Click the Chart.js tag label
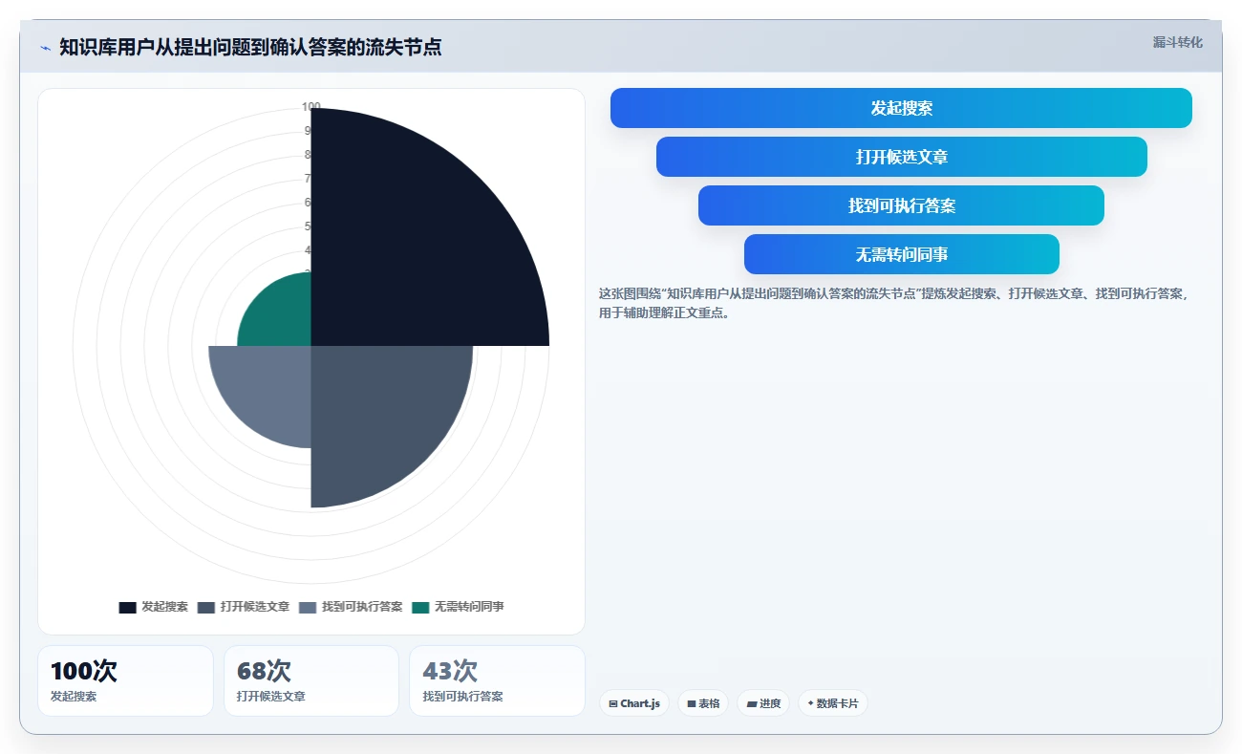1242x754 pixels. click(640, 703)
